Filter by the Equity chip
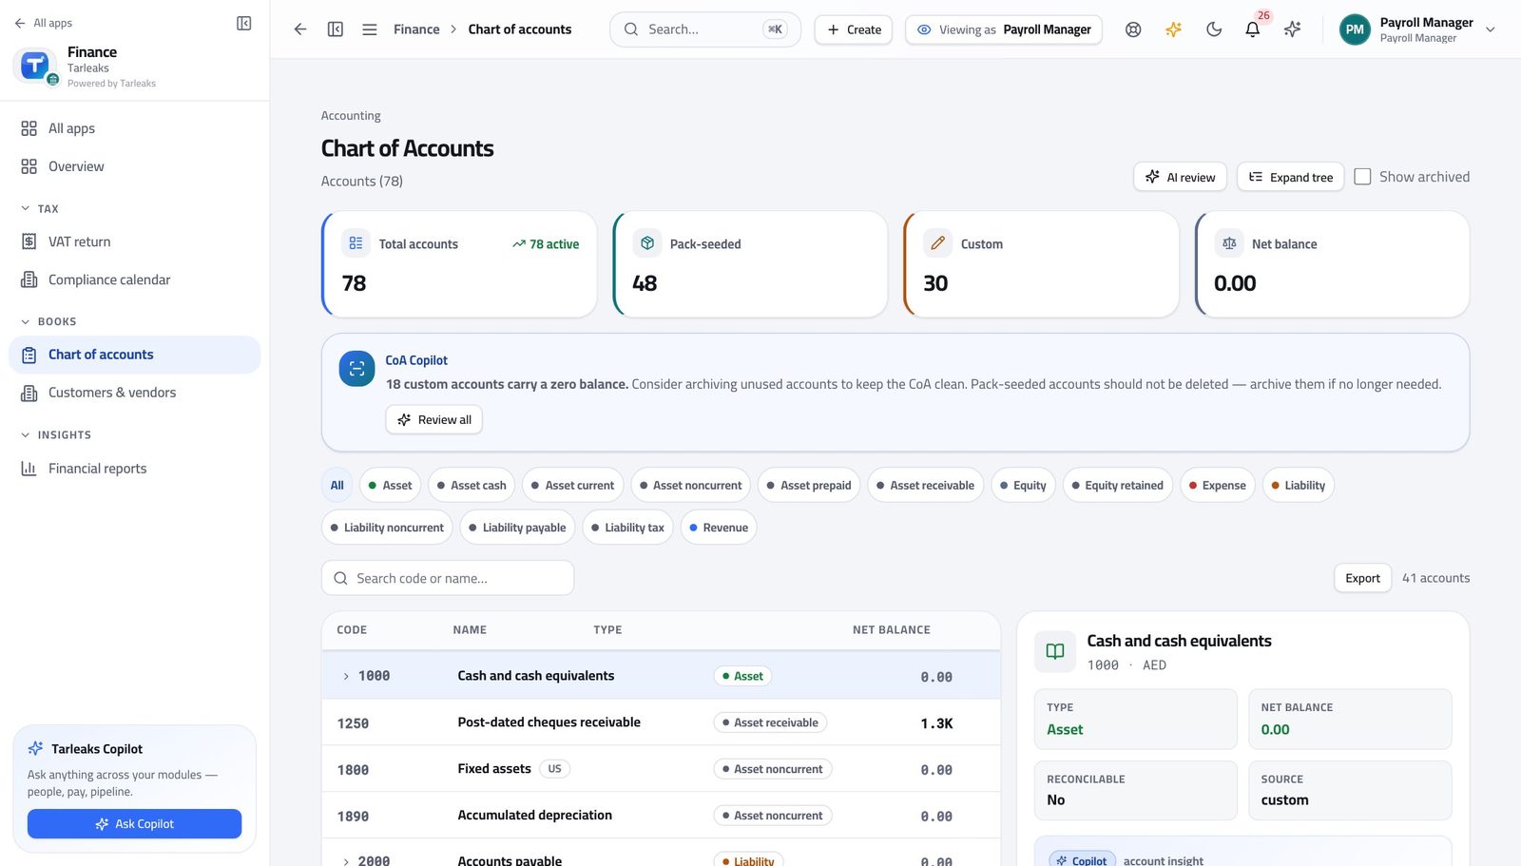This screenshot has width=1521, height=866. click(x=1023, y=485)
